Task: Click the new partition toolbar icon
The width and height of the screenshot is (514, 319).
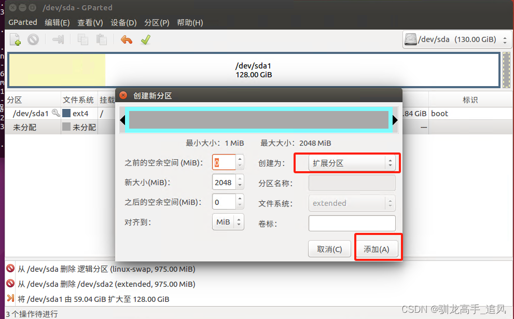Action: click(15, 39)
